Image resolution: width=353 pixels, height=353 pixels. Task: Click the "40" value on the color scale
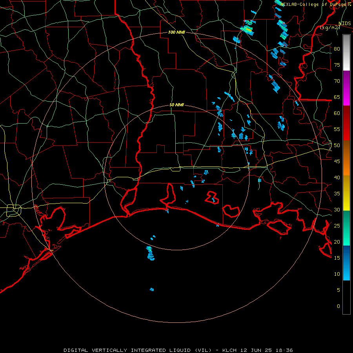point(337,177)
